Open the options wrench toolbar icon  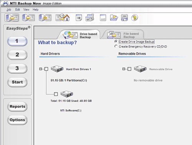(x=90, y=17)
